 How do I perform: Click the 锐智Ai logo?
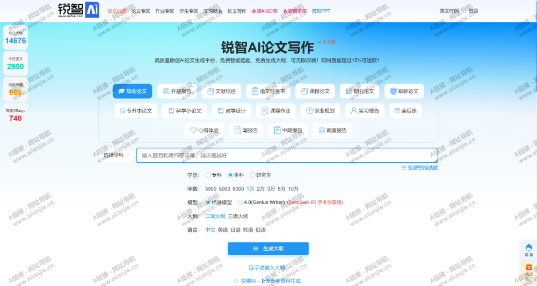pyautogui.click(x=78, y=10)
